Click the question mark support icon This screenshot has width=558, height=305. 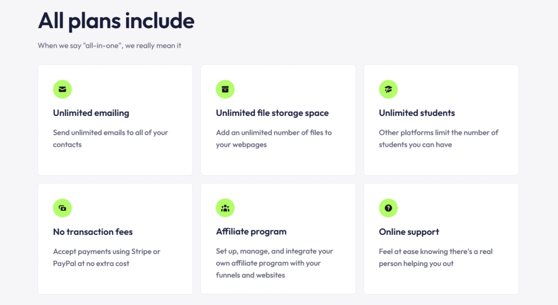pyautogui.click(x=388, y=208)
